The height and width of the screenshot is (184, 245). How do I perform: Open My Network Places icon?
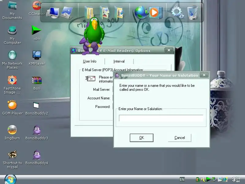point(12,60)
